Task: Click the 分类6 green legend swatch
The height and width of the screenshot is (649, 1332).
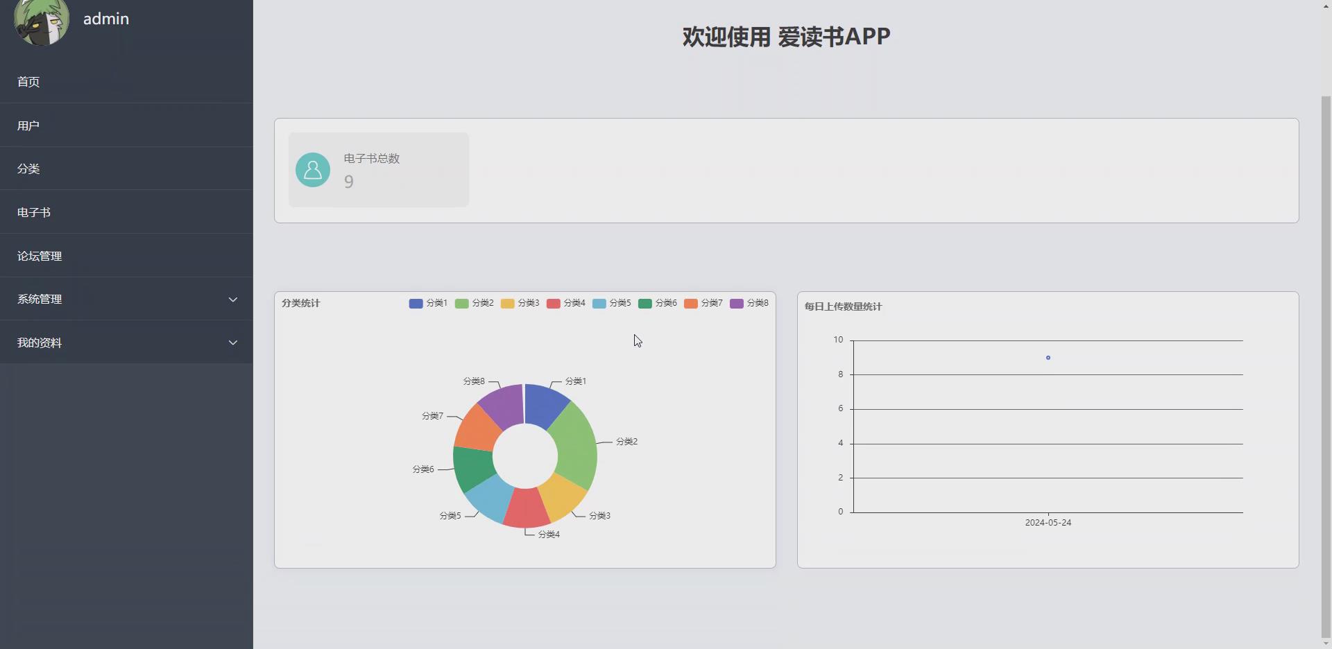Action: [x=644, y=303]
